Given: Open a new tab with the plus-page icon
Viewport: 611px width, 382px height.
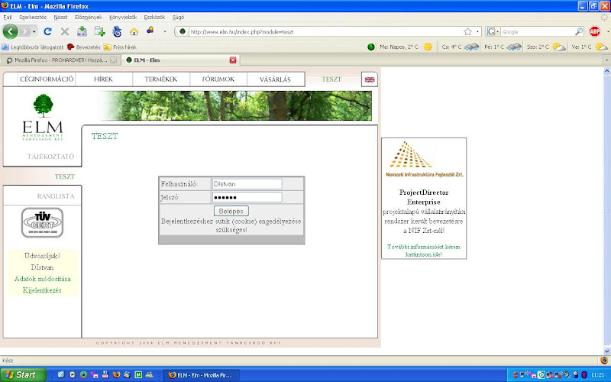Looking at the screenshot, I should pos(99,31).
